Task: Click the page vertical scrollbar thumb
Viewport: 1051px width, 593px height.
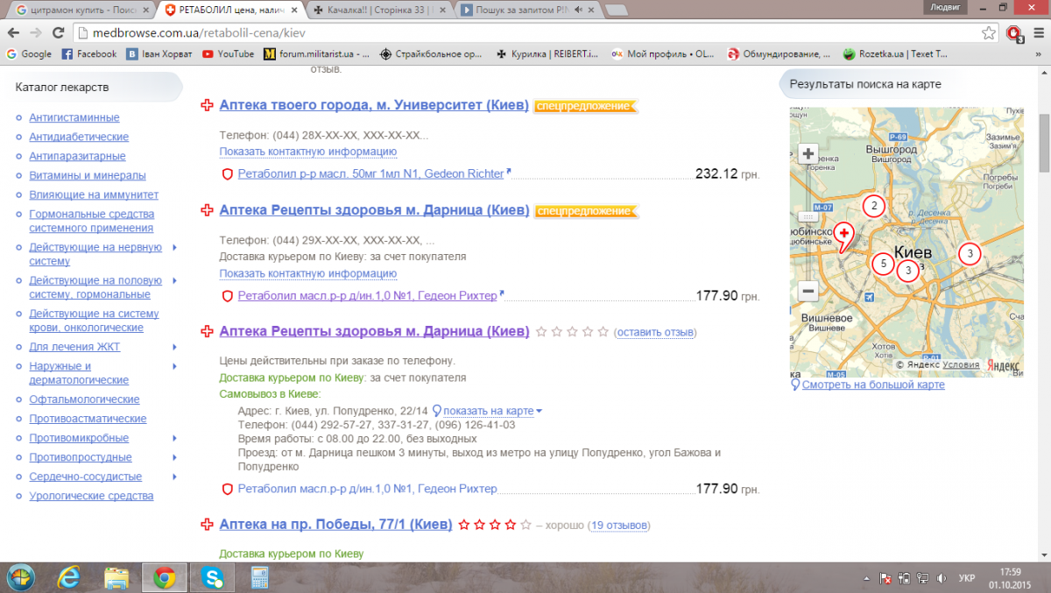Action: click(1044, 143)
